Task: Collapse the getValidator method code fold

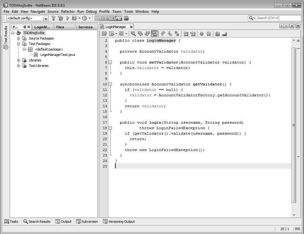Action: click(x=110, y=84)
